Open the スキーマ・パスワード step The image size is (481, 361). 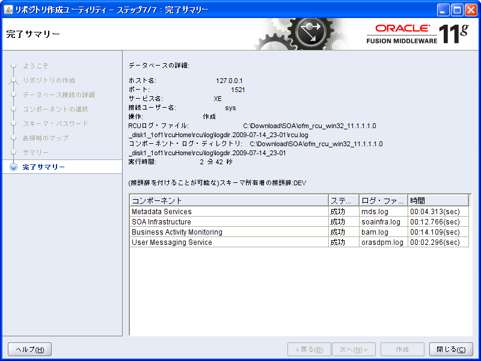coord(55,123)
